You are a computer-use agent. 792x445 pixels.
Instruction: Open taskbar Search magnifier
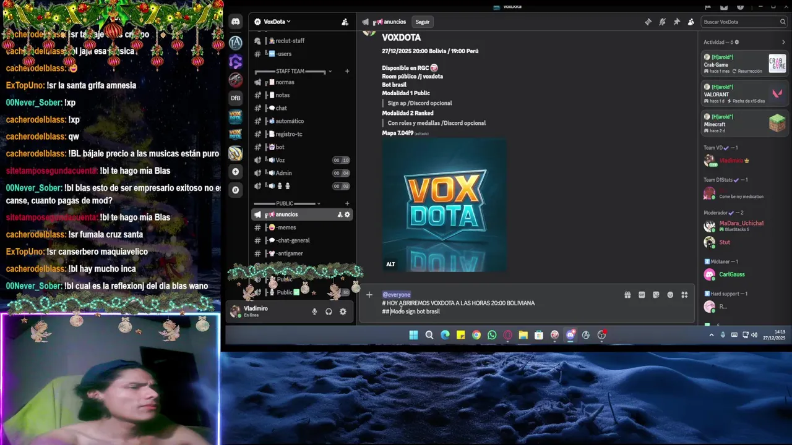[429, 335]
